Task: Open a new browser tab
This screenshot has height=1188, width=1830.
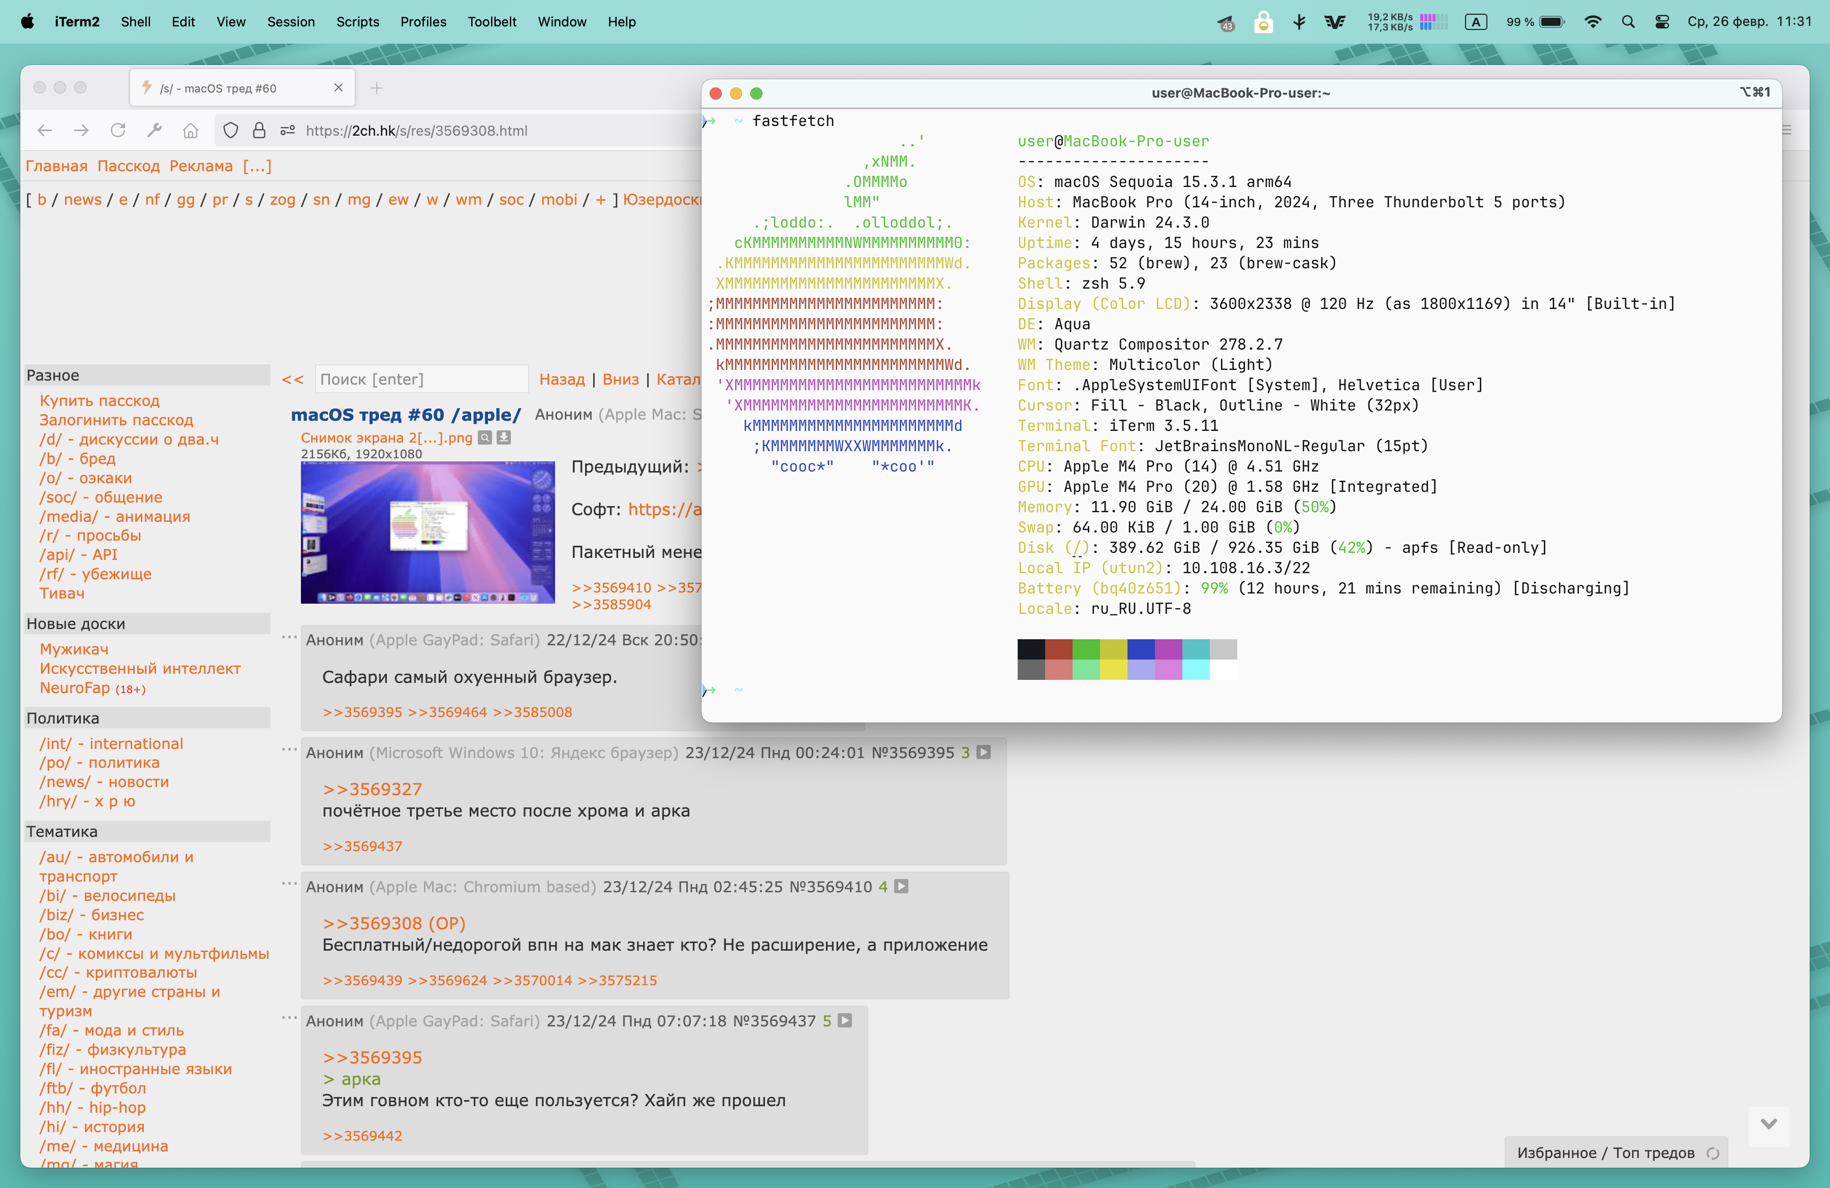Action: pos(377,87)
